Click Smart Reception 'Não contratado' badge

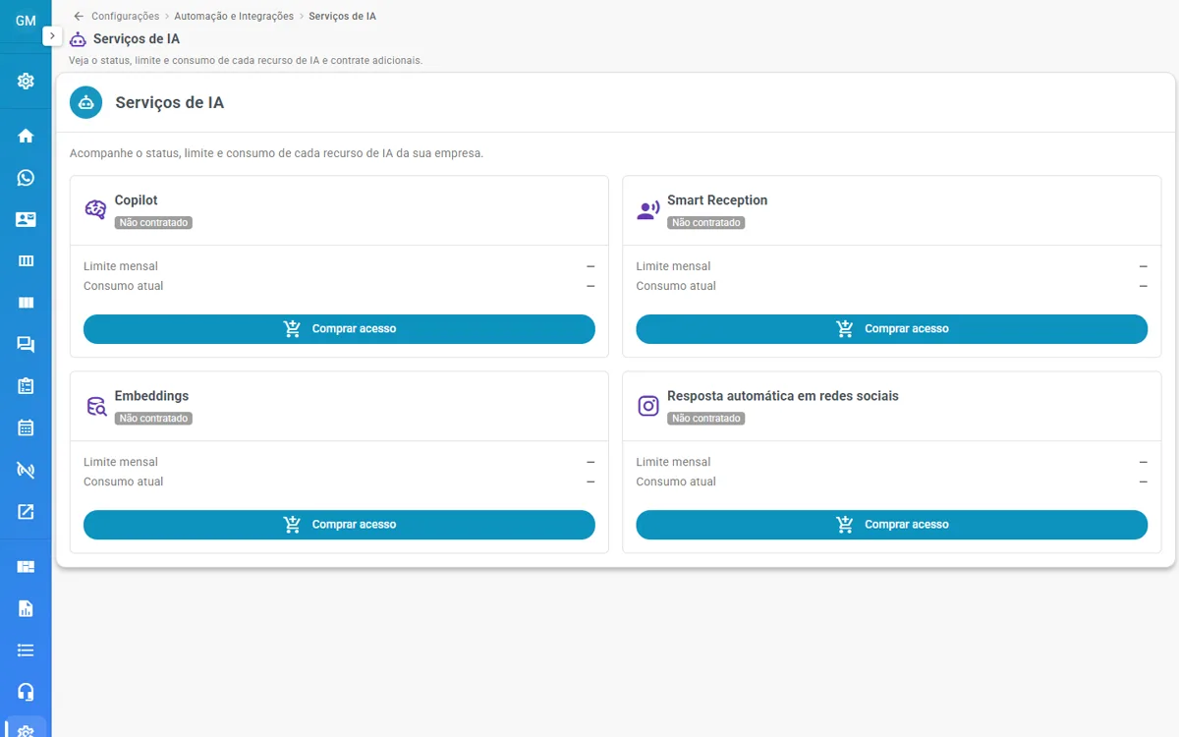click(x=705, y=223)
